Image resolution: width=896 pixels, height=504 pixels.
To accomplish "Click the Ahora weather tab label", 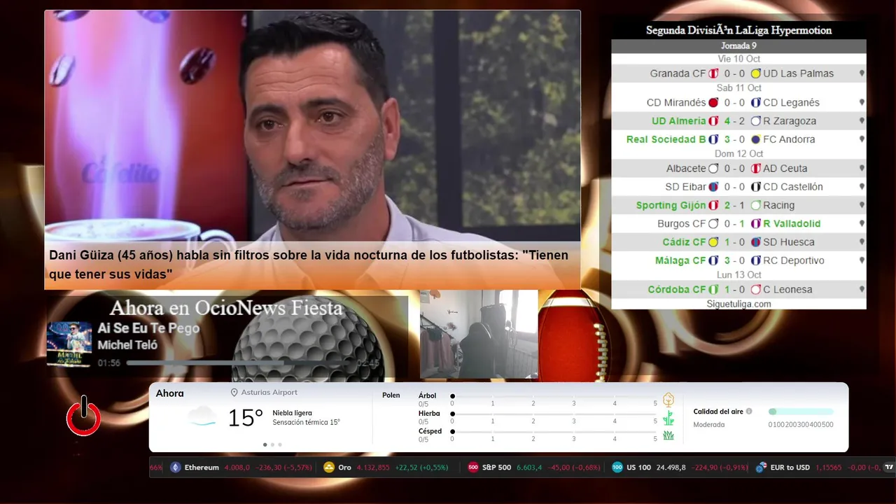I will coord(169,393).
